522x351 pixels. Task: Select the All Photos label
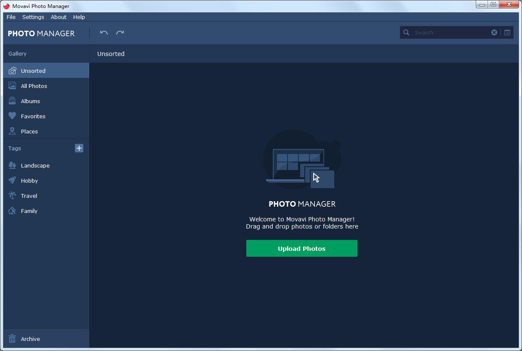(x=34, y=86)
